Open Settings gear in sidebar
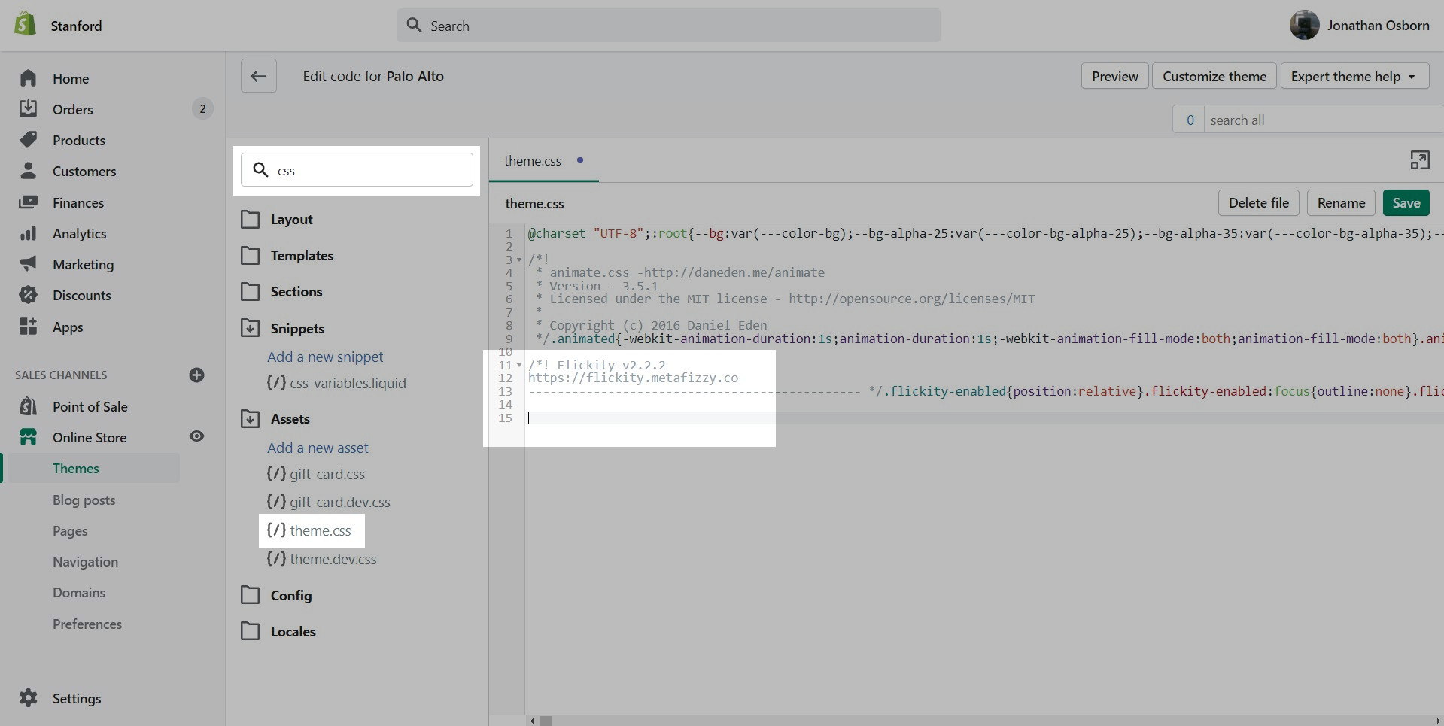Viewport: 1444px width, 726px height. [29, 698]
